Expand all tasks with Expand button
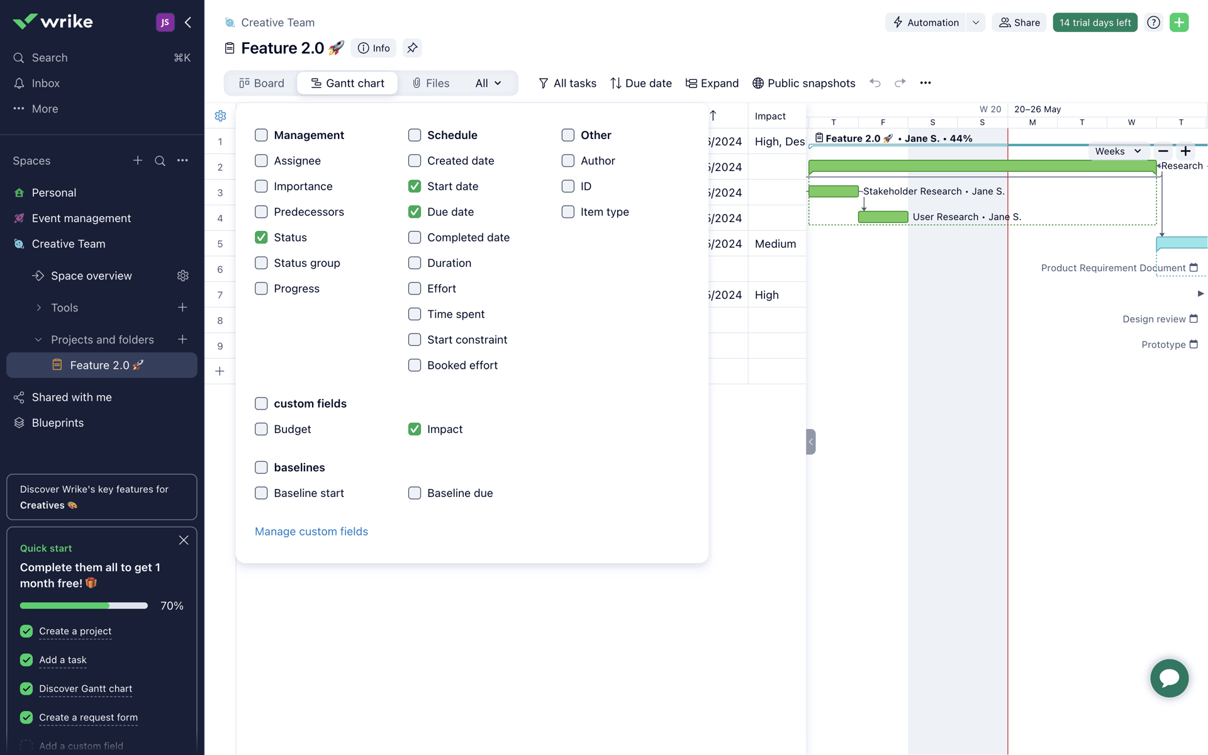1208x755 pixels. click(712, 83)
